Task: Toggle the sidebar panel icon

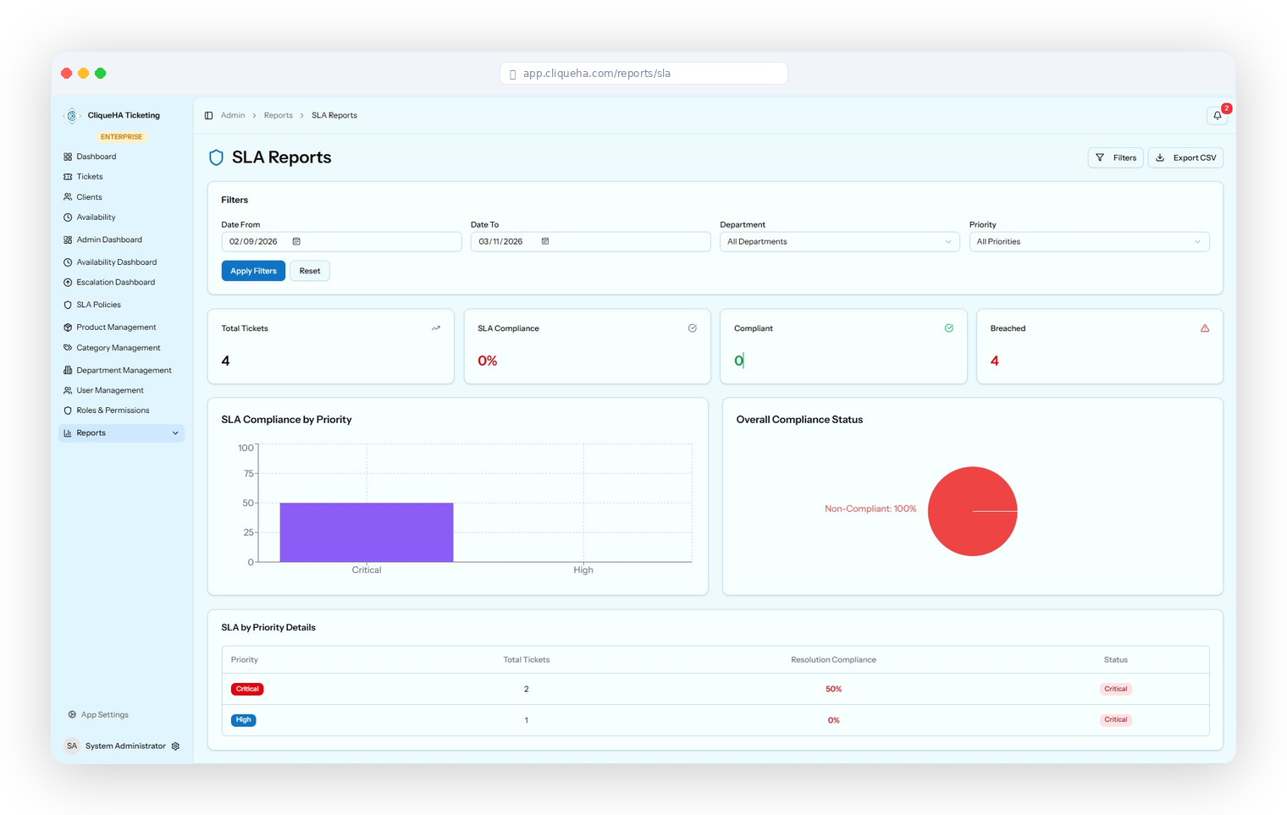Action: point(208,116)
